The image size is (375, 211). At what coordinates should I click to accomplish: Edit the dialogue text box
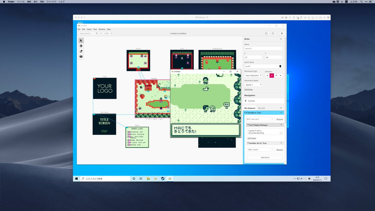(x=265, y=132)
